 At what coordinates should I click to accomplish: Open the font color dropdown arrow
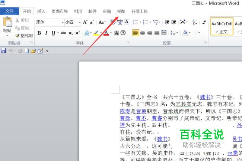tap(111, 33)
